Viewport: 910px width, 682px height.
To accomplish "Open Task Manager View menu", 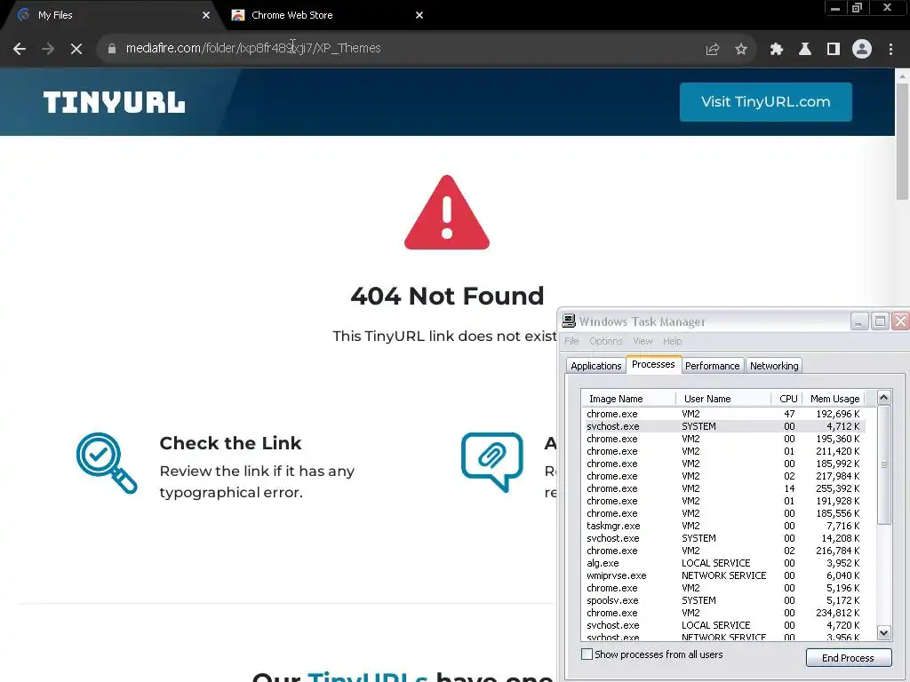I will [x=643, y=341].
